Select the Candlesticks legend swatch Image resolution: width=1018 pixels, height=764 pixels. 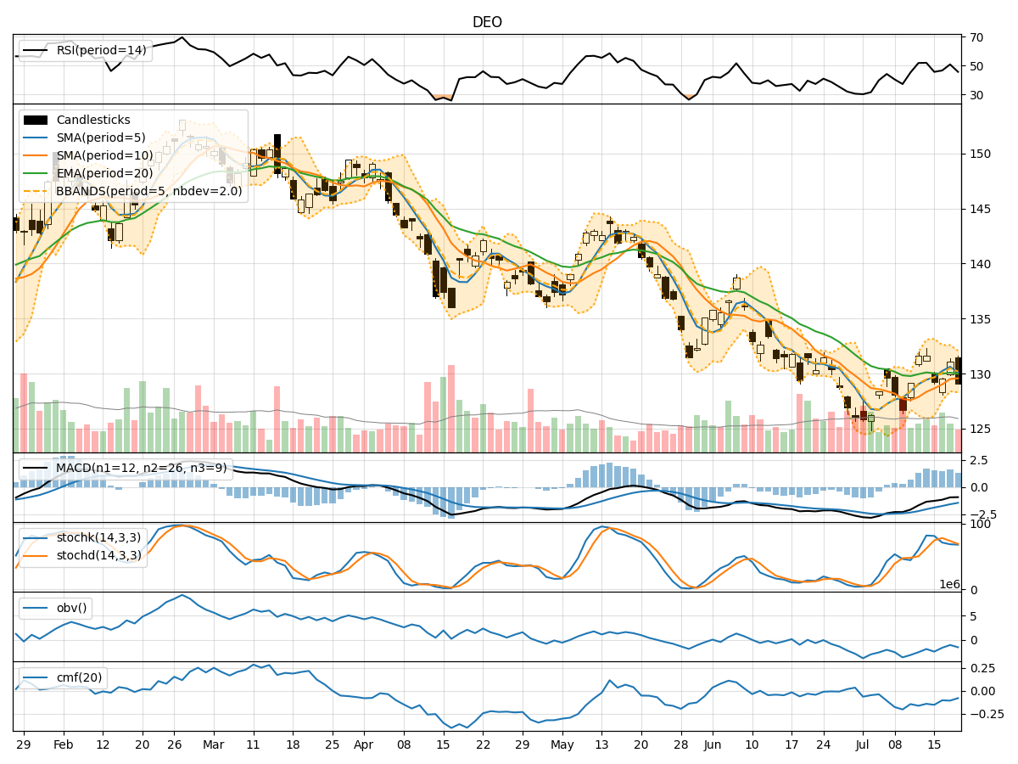coord(37,119)
